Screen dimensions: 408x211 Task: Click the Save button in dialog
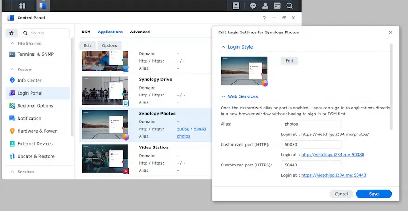(374, 194)
